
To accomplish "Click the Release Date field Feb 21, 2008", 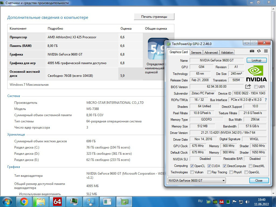I will (200, 80).
